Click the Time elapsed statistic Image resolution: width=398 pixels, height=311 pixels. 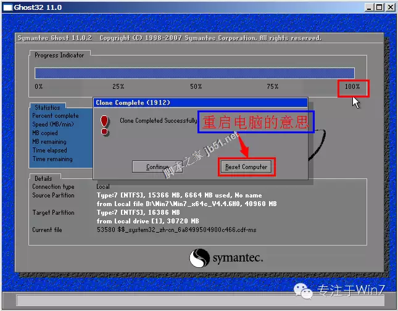[49, 151]
